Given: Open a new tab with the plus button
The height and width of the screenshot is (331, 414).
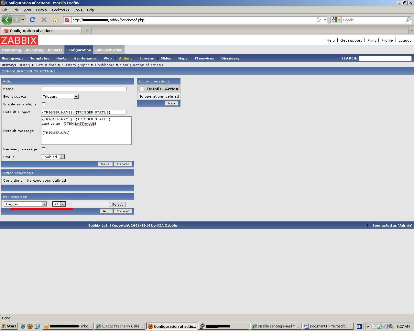Looking at the screenshot, I should pos(87,30).
